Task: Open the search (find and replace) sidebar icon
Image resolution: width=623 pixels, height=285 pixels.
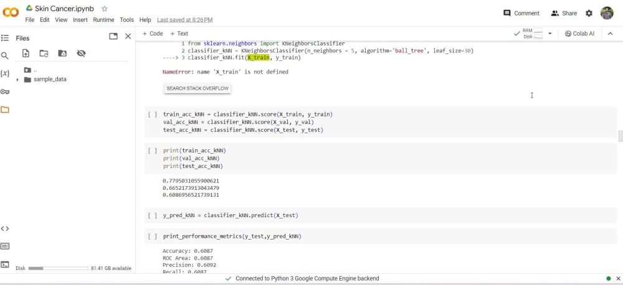Action: pyautogui.click(x=5, y=55)
